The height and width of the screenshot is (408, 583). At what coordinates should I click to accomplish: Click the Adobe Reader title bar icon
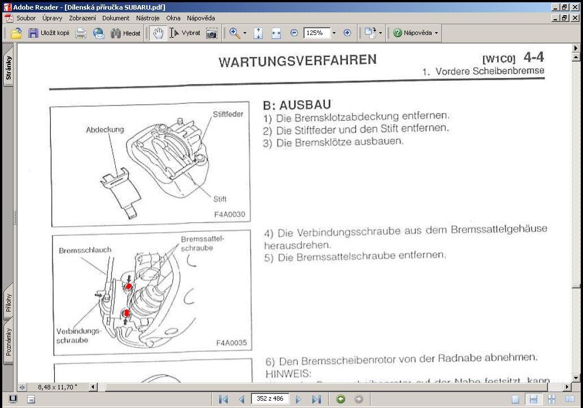[x=7, y=7]
